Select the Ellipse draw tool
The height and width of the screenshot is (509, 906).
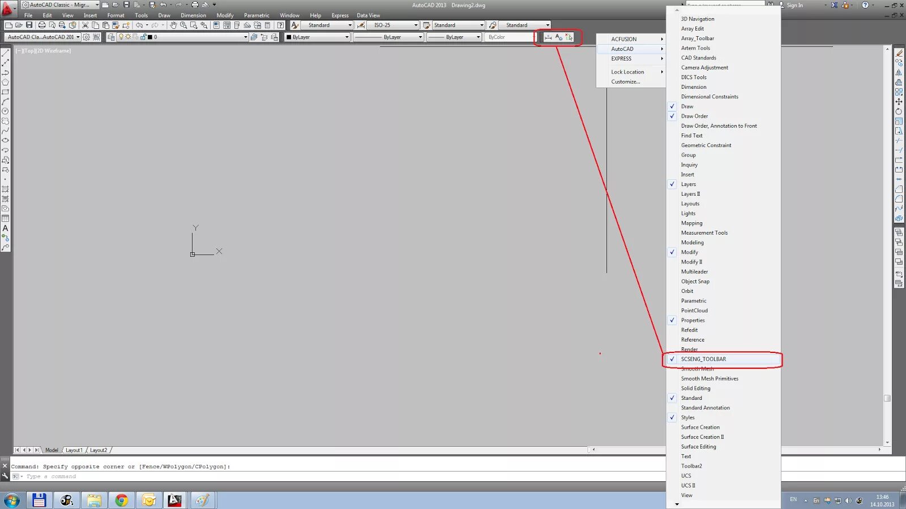pyautogui.click(x=5, y=140)
